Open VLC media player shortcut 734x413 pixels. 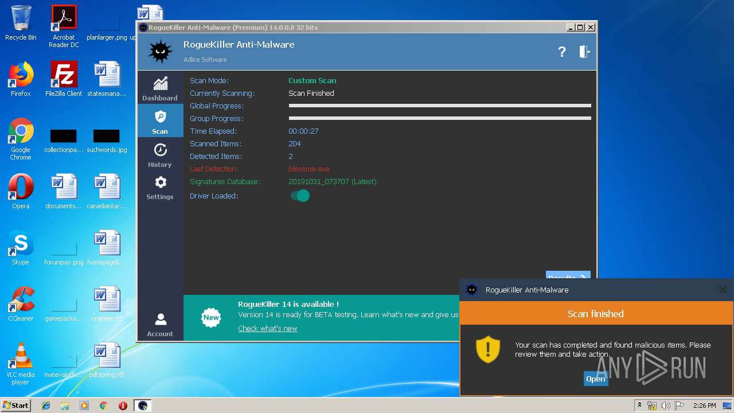coord(21,364)
